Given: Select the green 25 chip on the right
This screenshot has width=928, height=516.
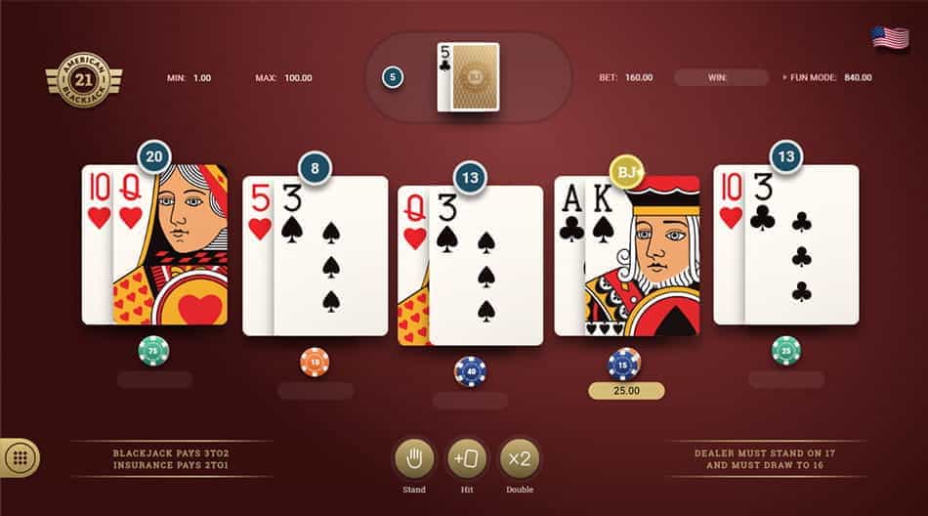Looking at the screenshot, I should tap(786, 351).
